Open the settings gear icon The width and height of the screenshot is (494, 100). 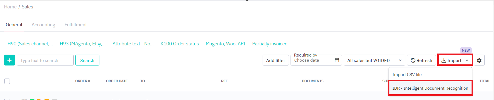coord(479,60)
